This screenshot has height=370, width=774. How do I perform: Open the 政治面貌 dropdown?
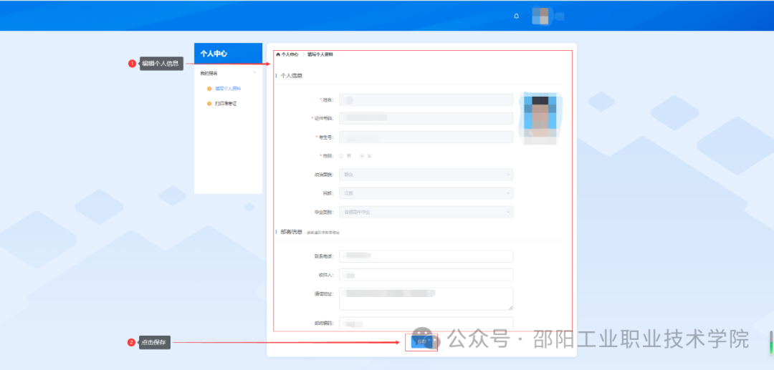(x=426, y=174)
